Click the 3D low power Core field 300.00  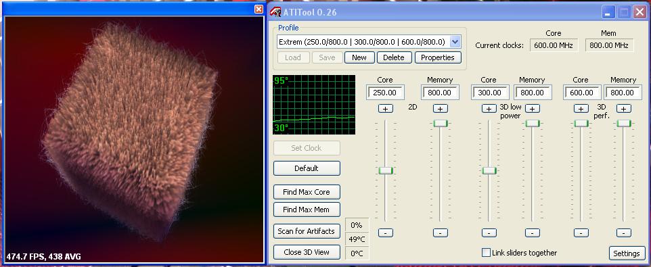pyautogui.click(x=490, y=93)
